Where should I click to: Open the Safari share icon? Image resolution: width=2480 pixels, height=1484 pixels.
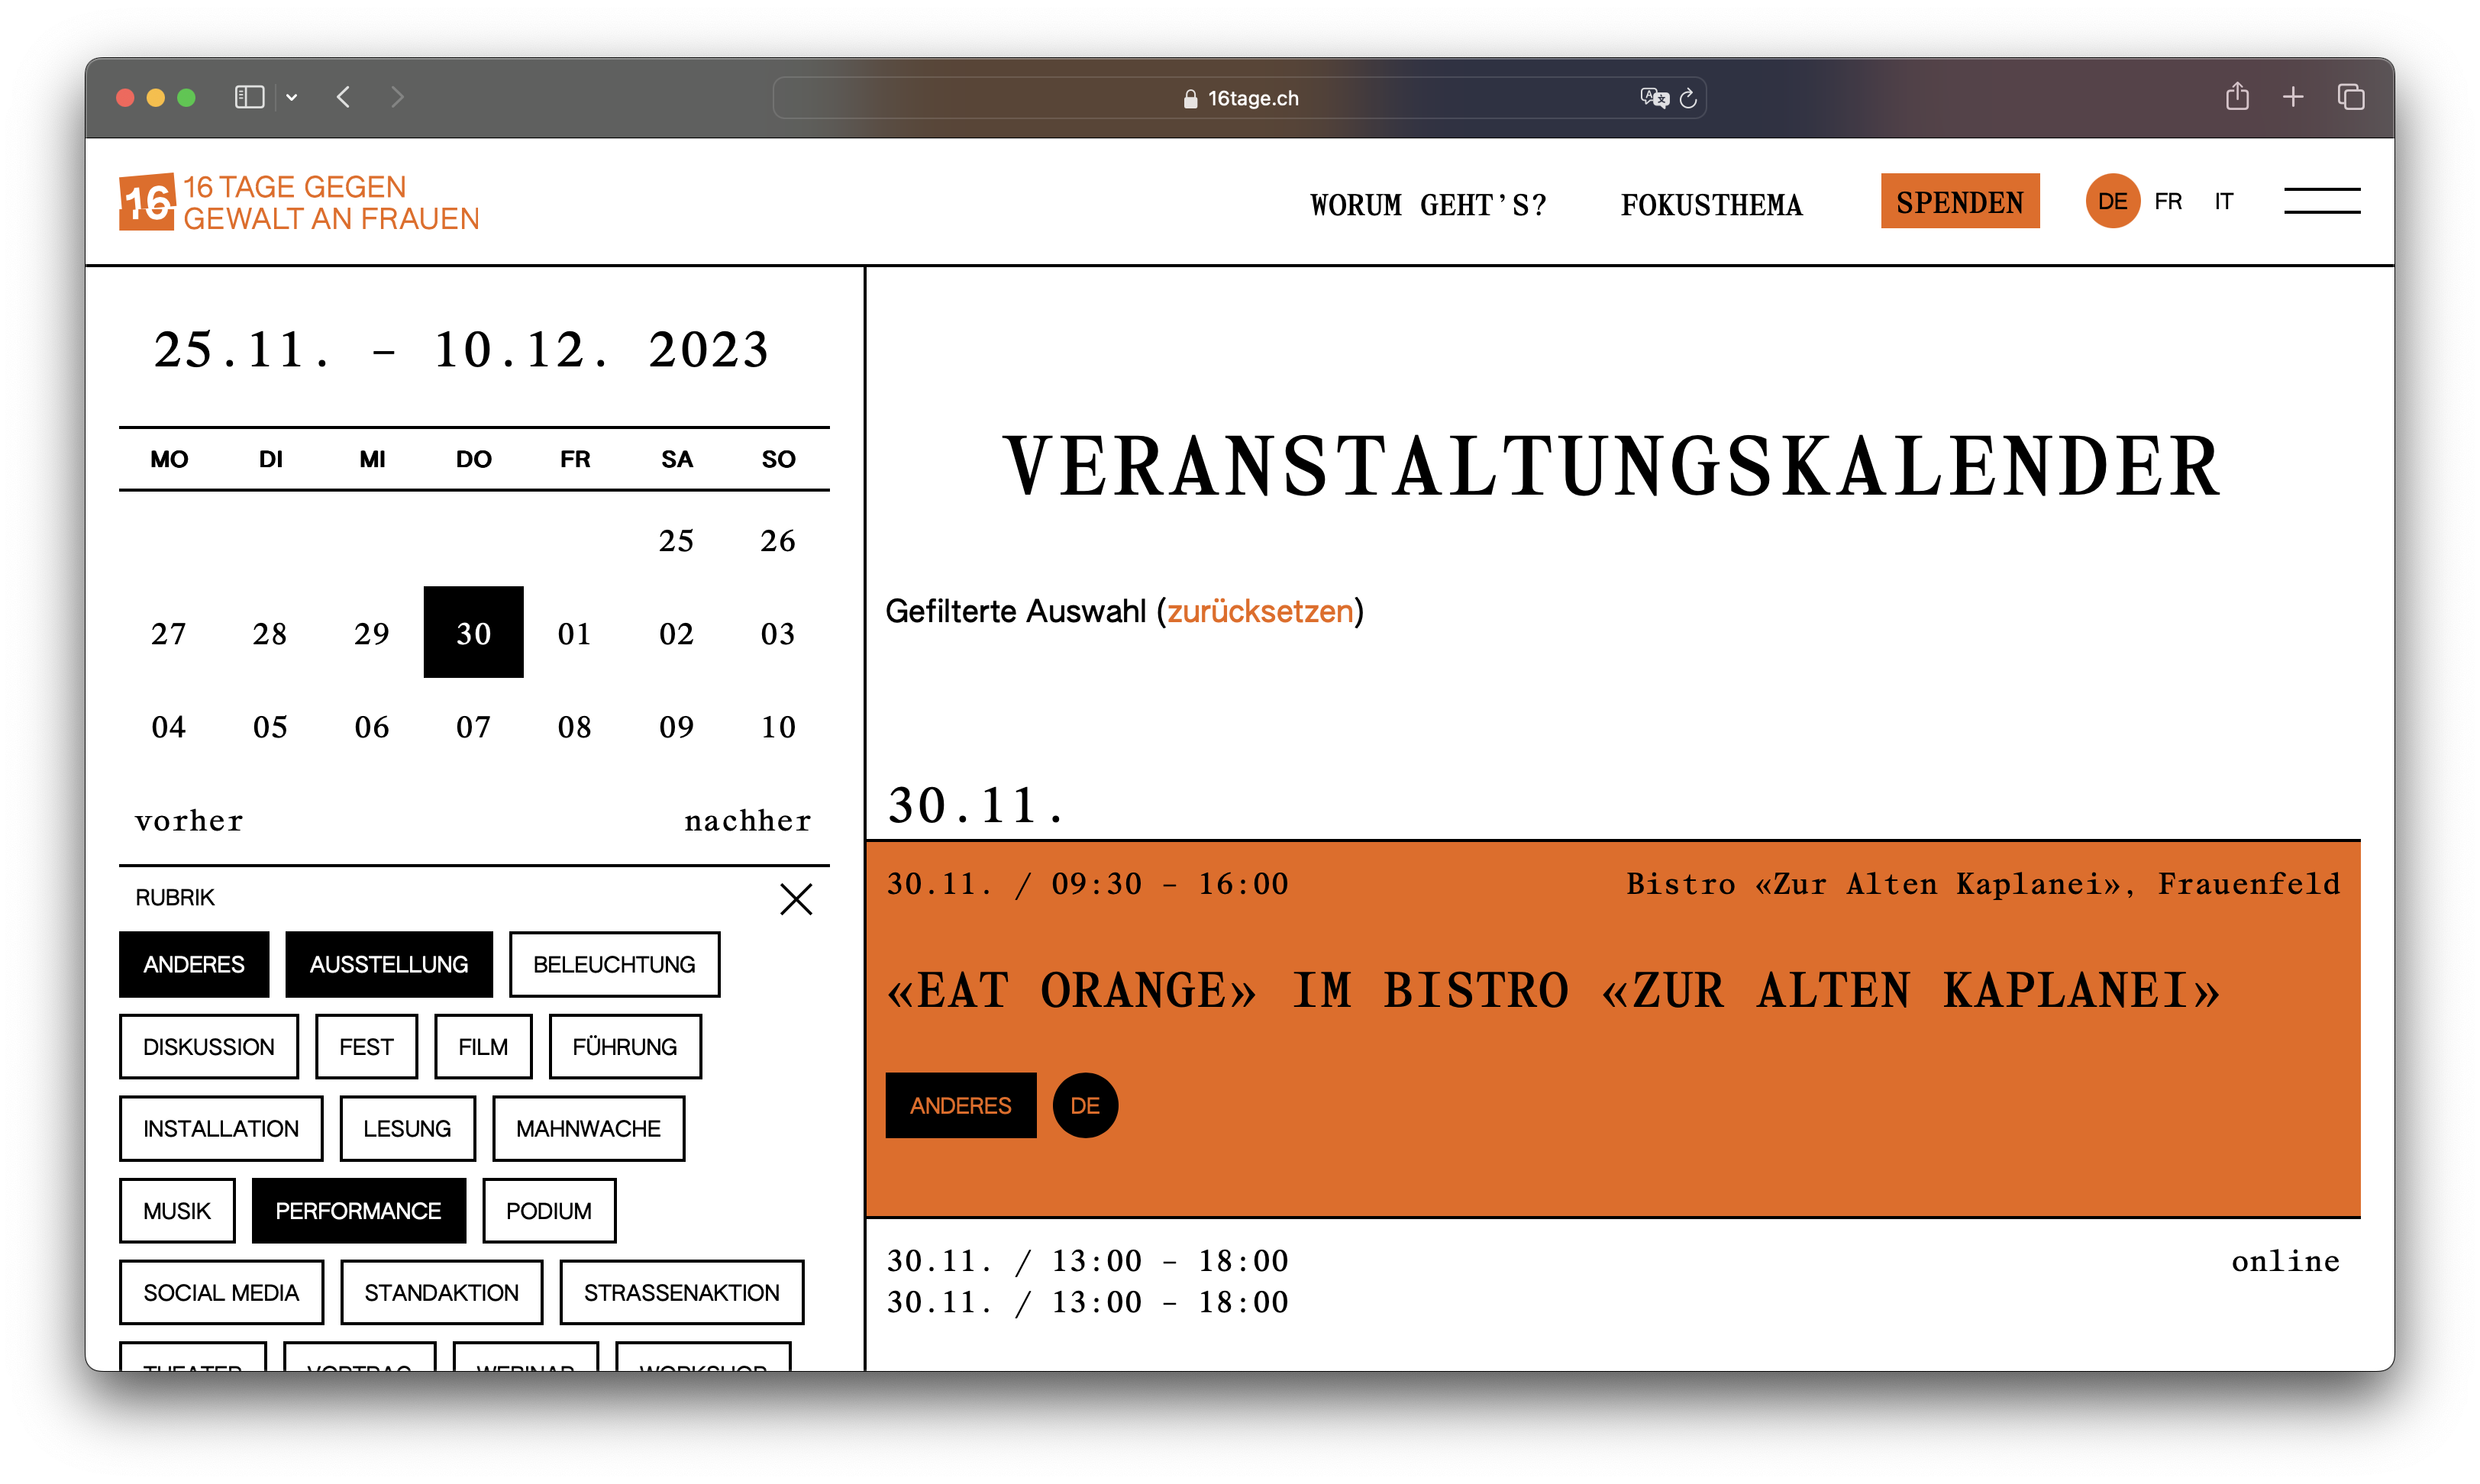(x=2237, y=97)
